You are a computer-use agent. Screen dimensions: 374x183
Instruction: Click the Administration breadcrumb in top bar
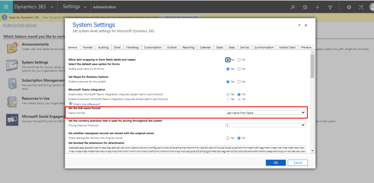click(104, 7)
